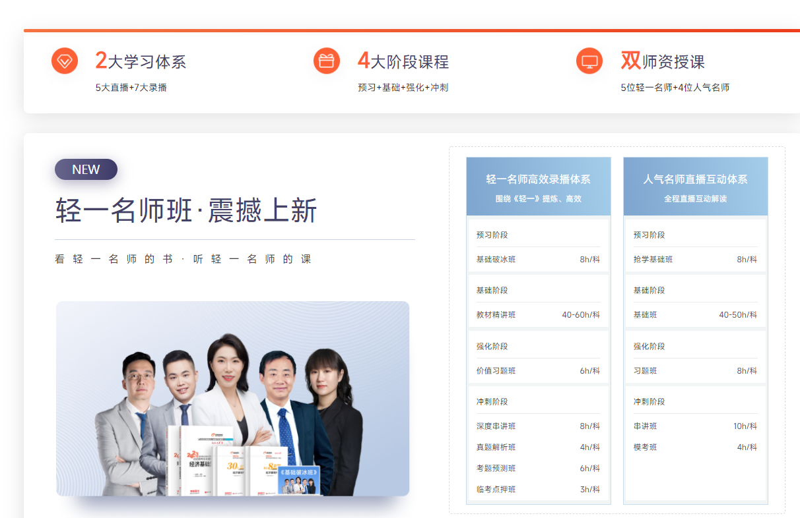Image resolution: width=800 pixels, height=518 pixels.
Task: Click the 5位轻一名师+4位人气名师 subtitle
Action: click(x=675, y=88)
